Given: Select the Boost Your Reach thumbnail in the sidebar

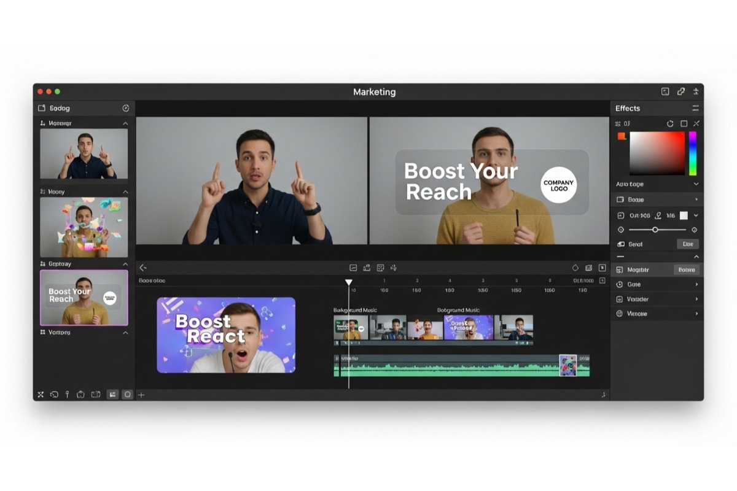Looking at the screenshot, I should pos(84,298).
